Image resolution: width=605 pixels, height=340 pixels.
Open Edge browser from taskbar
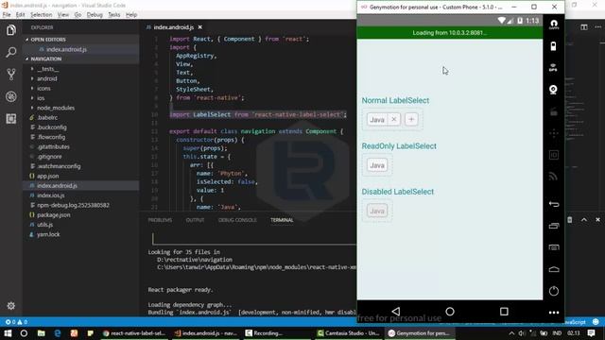[58, 333]
